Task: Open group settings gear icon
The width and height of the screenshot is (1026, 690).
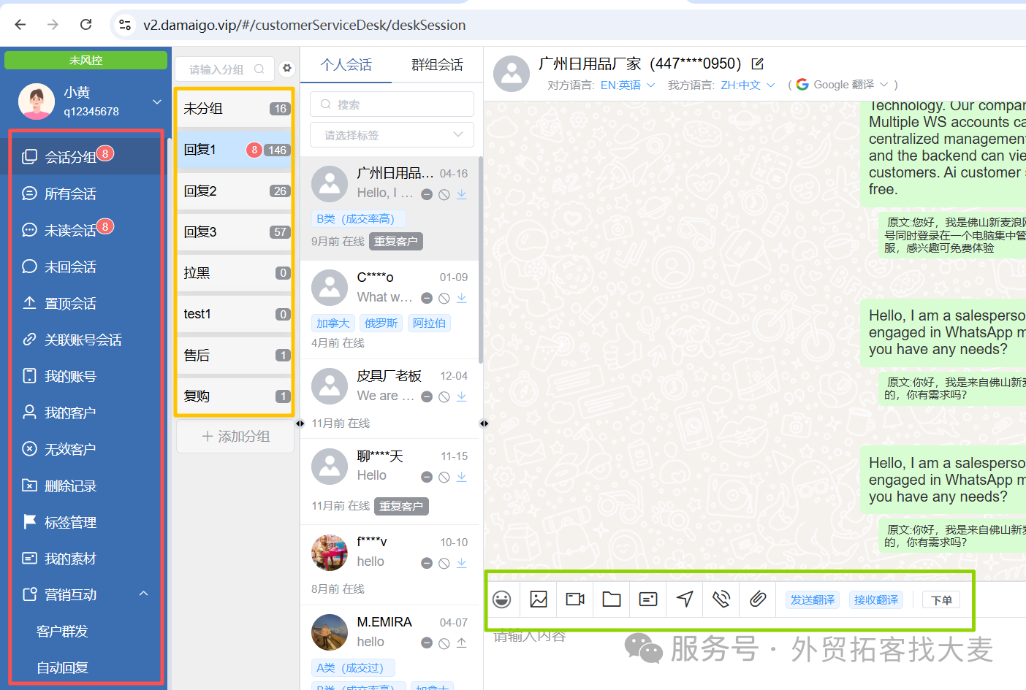Action: pyautogui.click(x=287, y=68)
